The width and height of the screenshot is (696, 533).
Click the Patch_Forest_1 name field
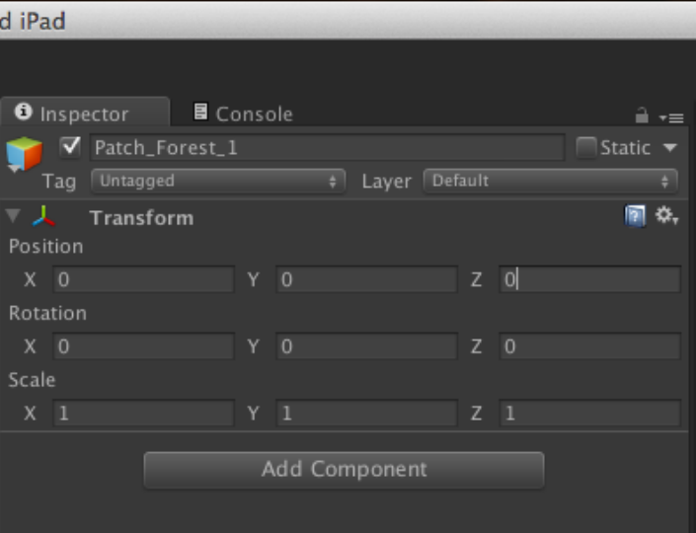326,148
